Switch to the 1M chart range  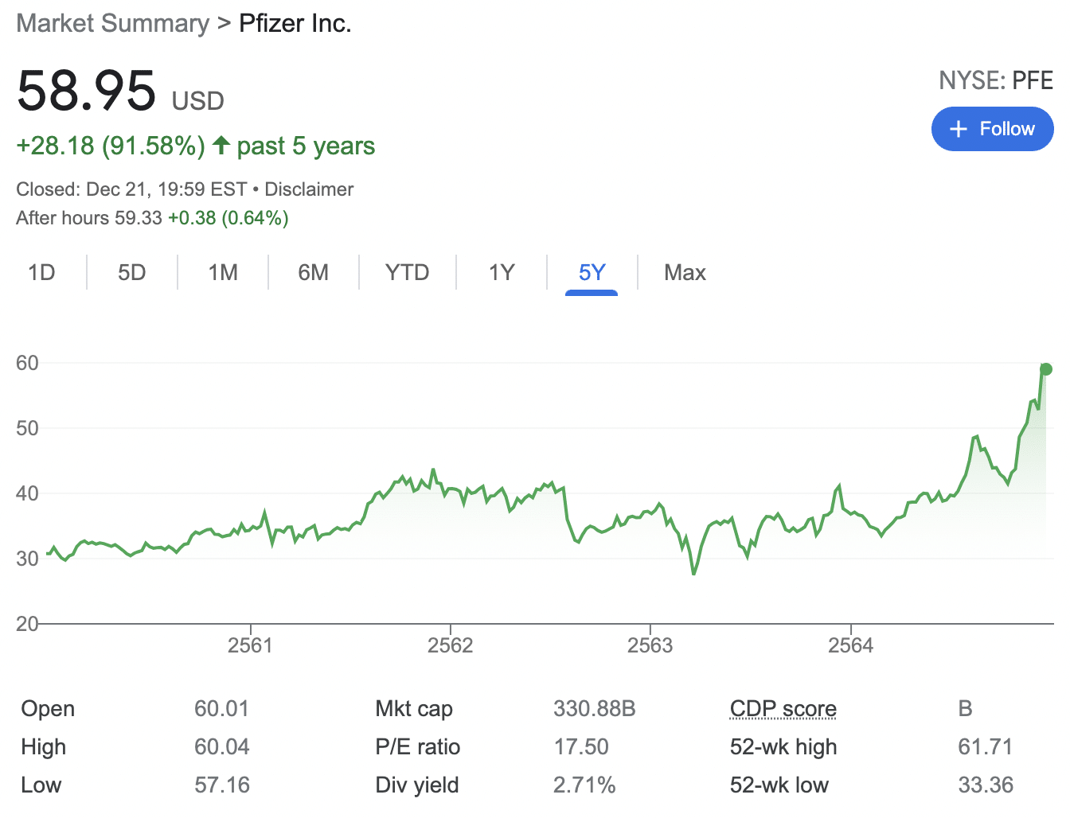pyautogui.click(x=223, y=273)
